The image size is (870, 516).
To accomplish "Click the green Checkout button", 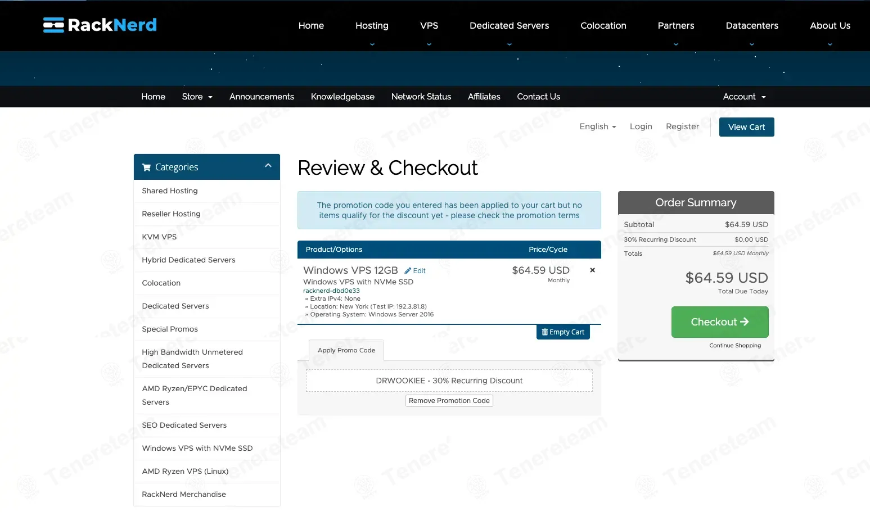I will click(x=720, y=322).
